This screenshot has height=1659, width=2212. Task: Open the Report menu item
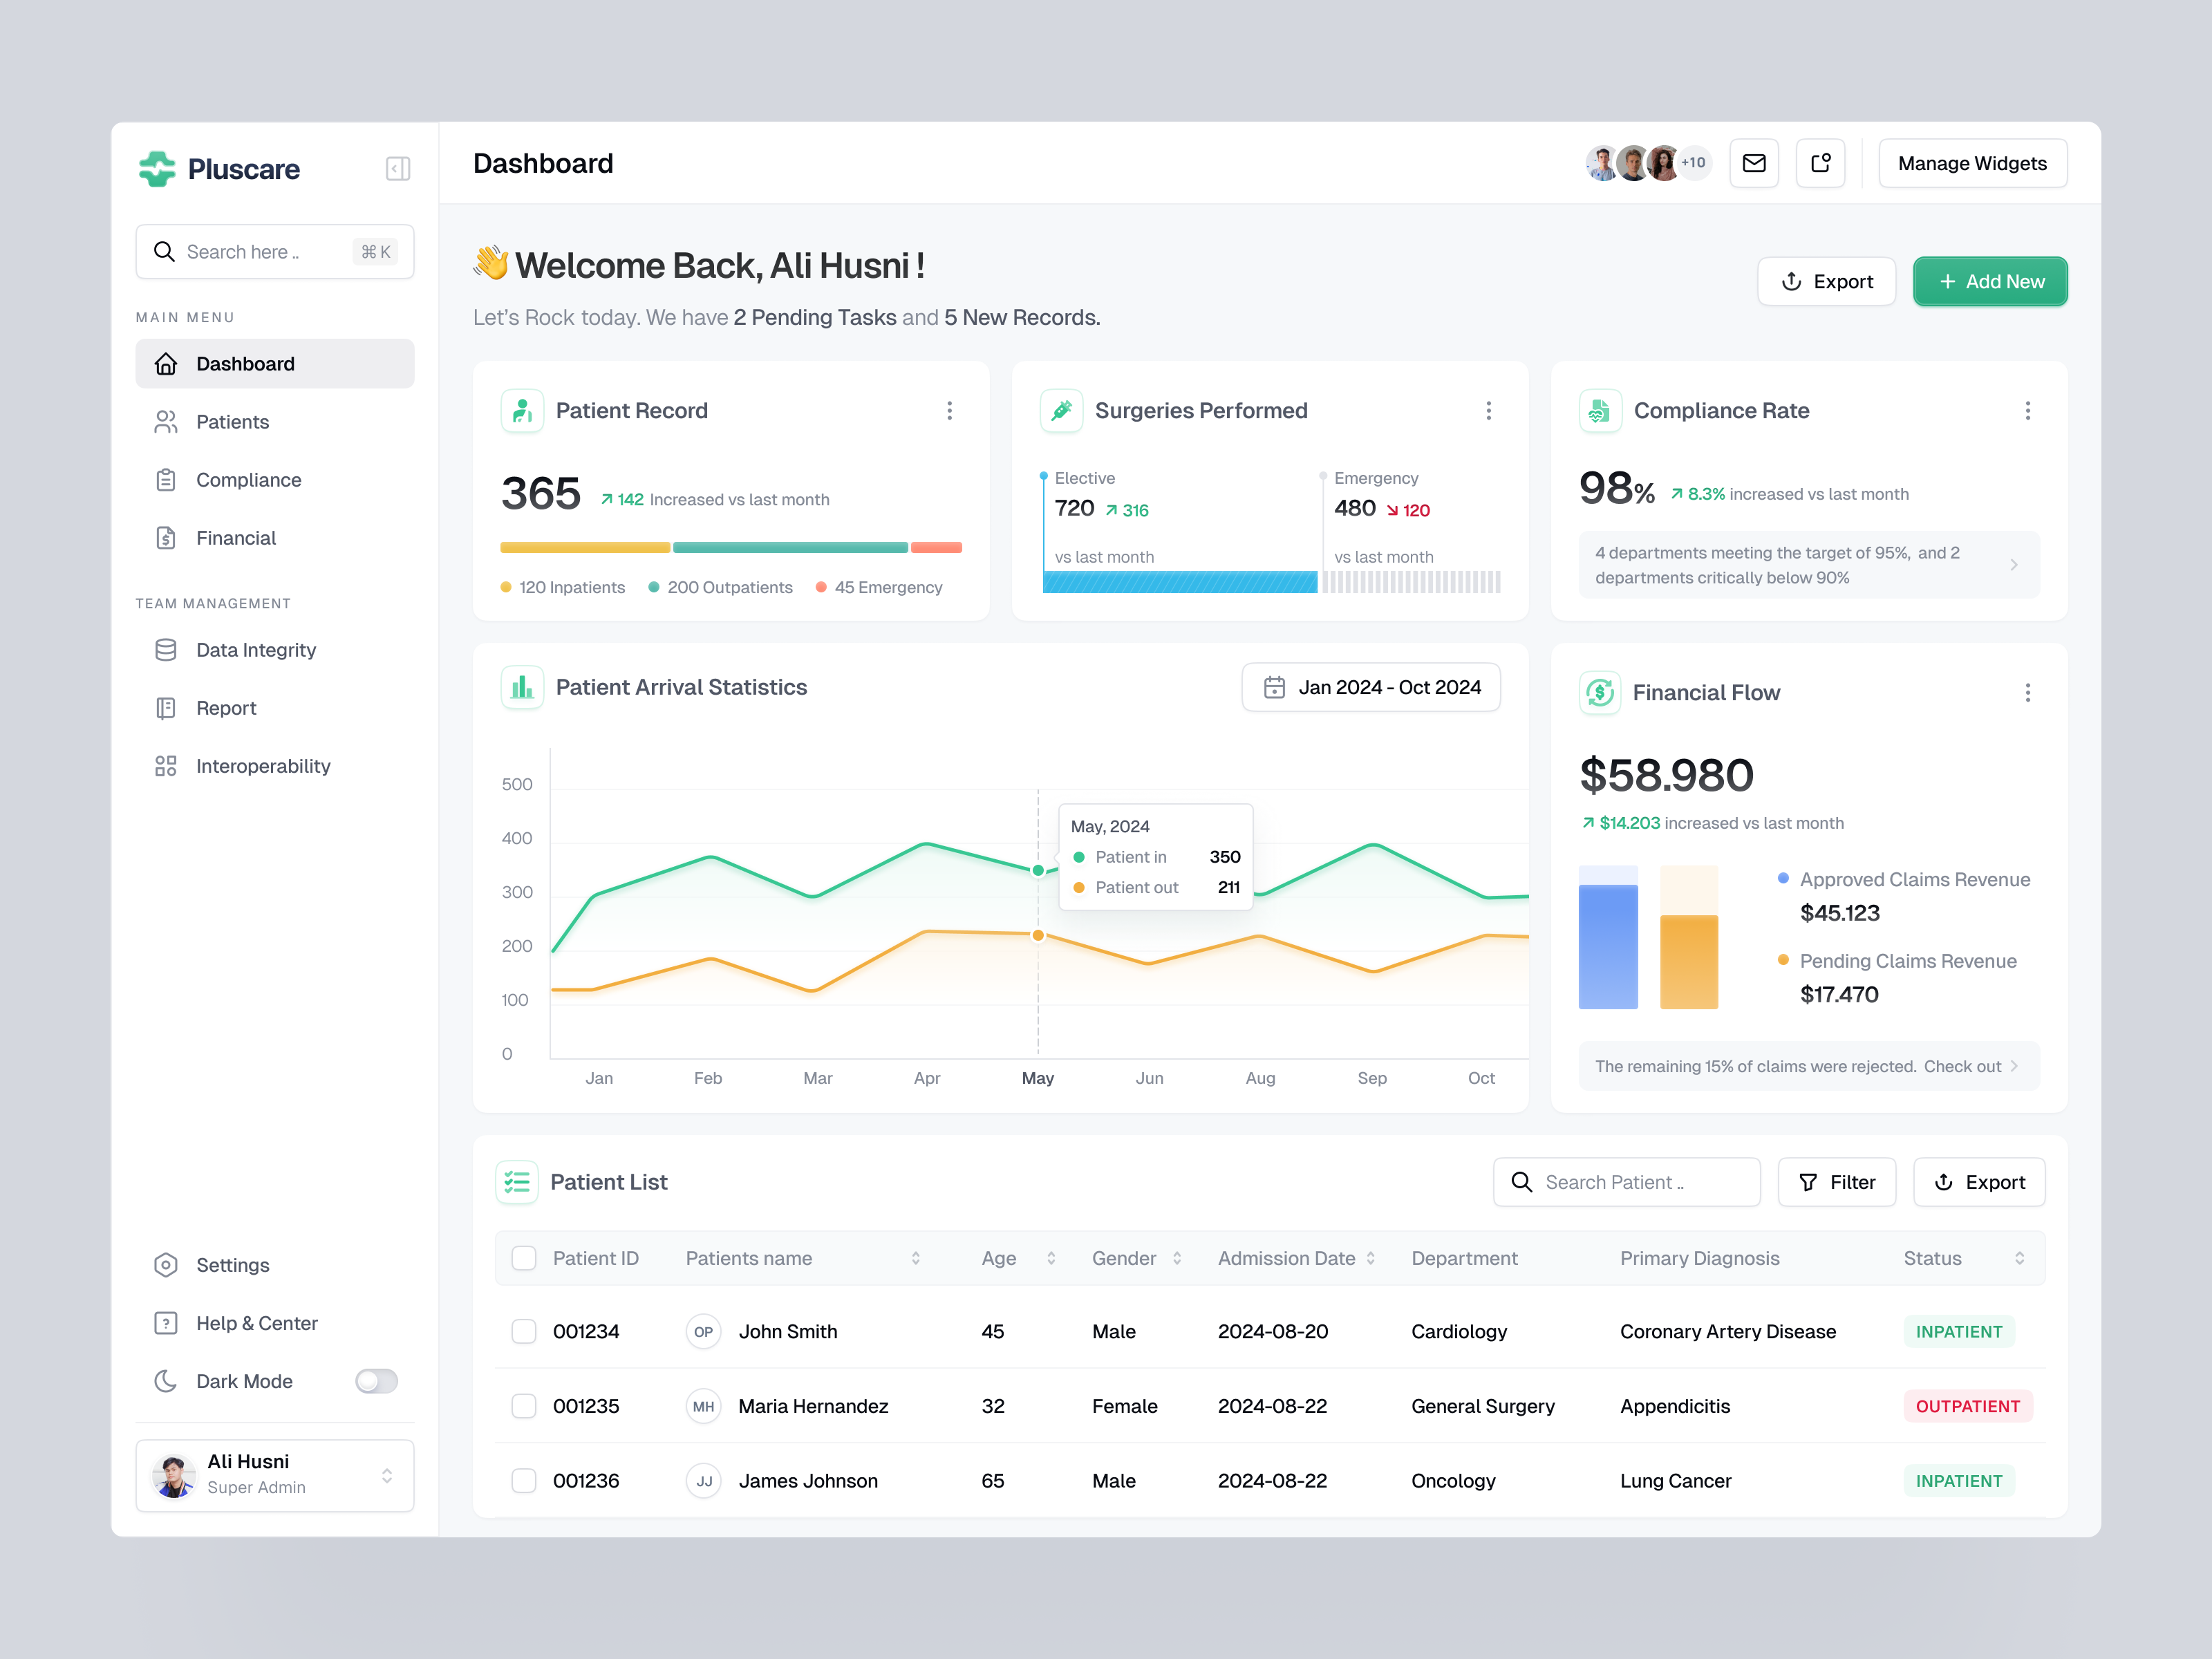pyautogui.click(x=226, y=707)
